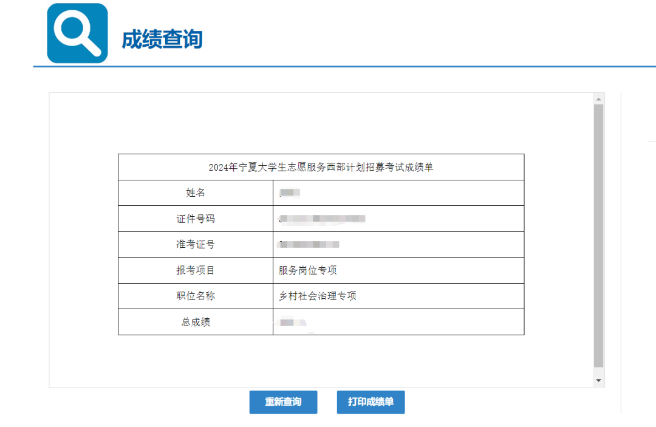Click the 重新查询 button
This screenshot has width=656, height=427.
click(283, 402)
